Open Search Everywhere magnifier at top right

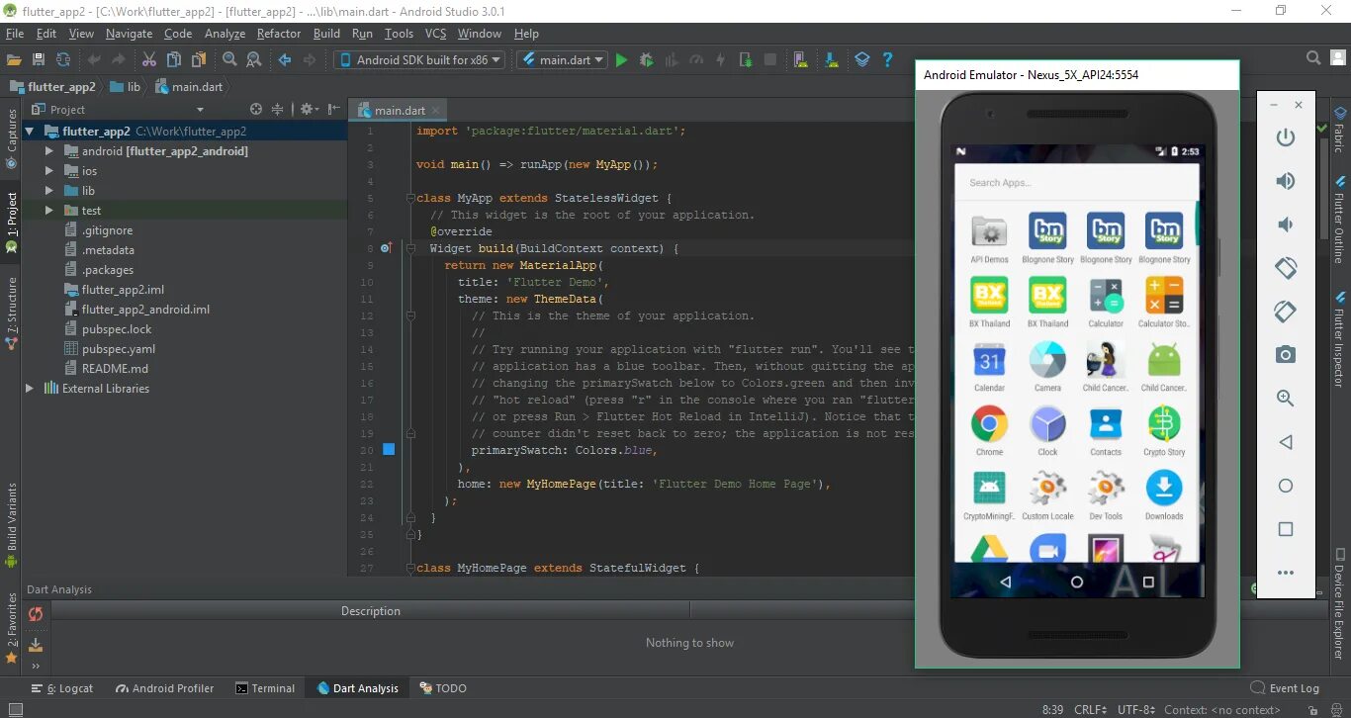tap(1313, 58)
